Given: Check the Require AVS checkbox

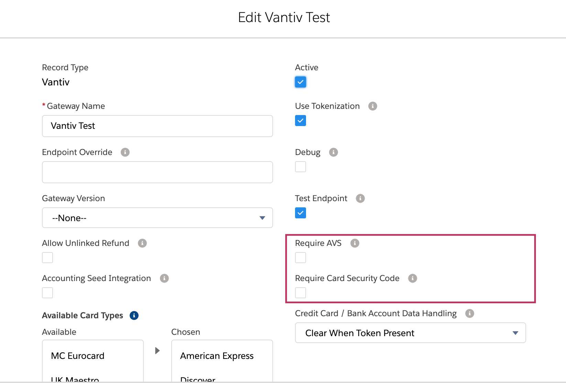Looking at the screenshot, I should (x=301, y=258).
